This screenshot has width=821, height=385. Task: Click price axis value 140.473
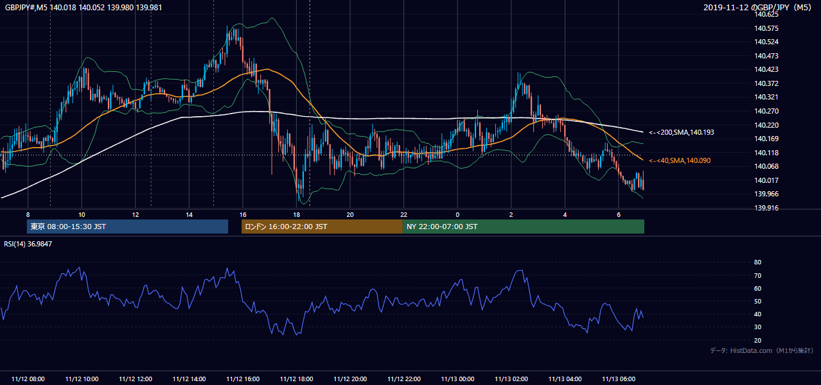[766, 56]
